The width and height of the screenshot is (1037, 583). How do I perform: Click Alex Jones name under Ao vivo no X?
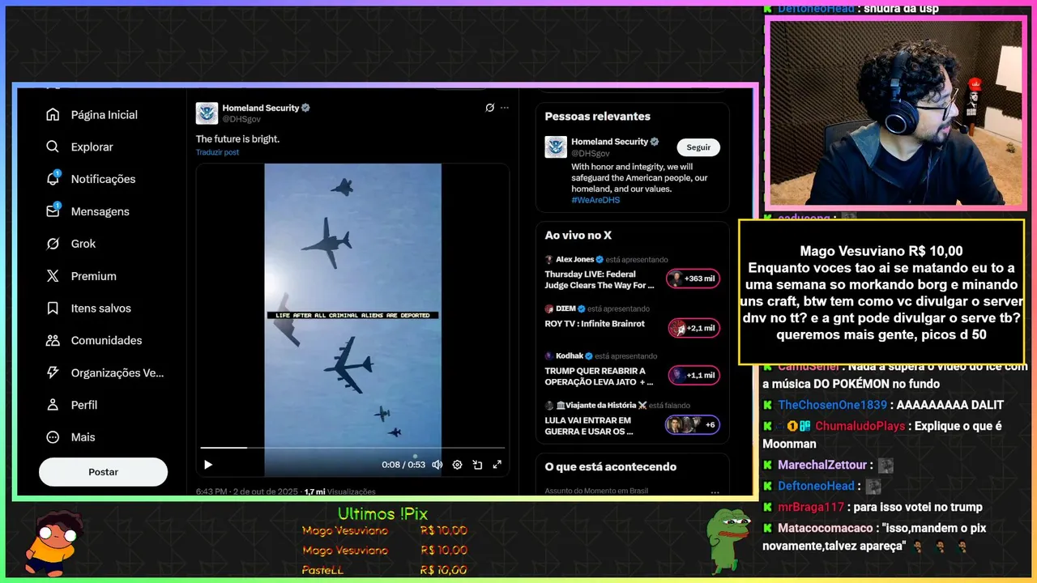click(575, 260)
